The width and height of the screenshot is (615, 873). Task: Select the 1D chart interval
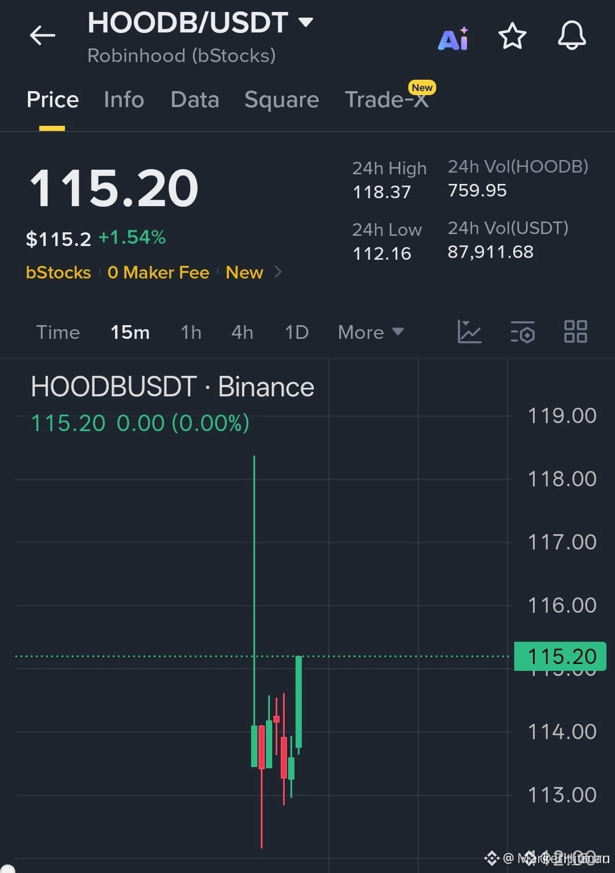click(x=297, y=332)
